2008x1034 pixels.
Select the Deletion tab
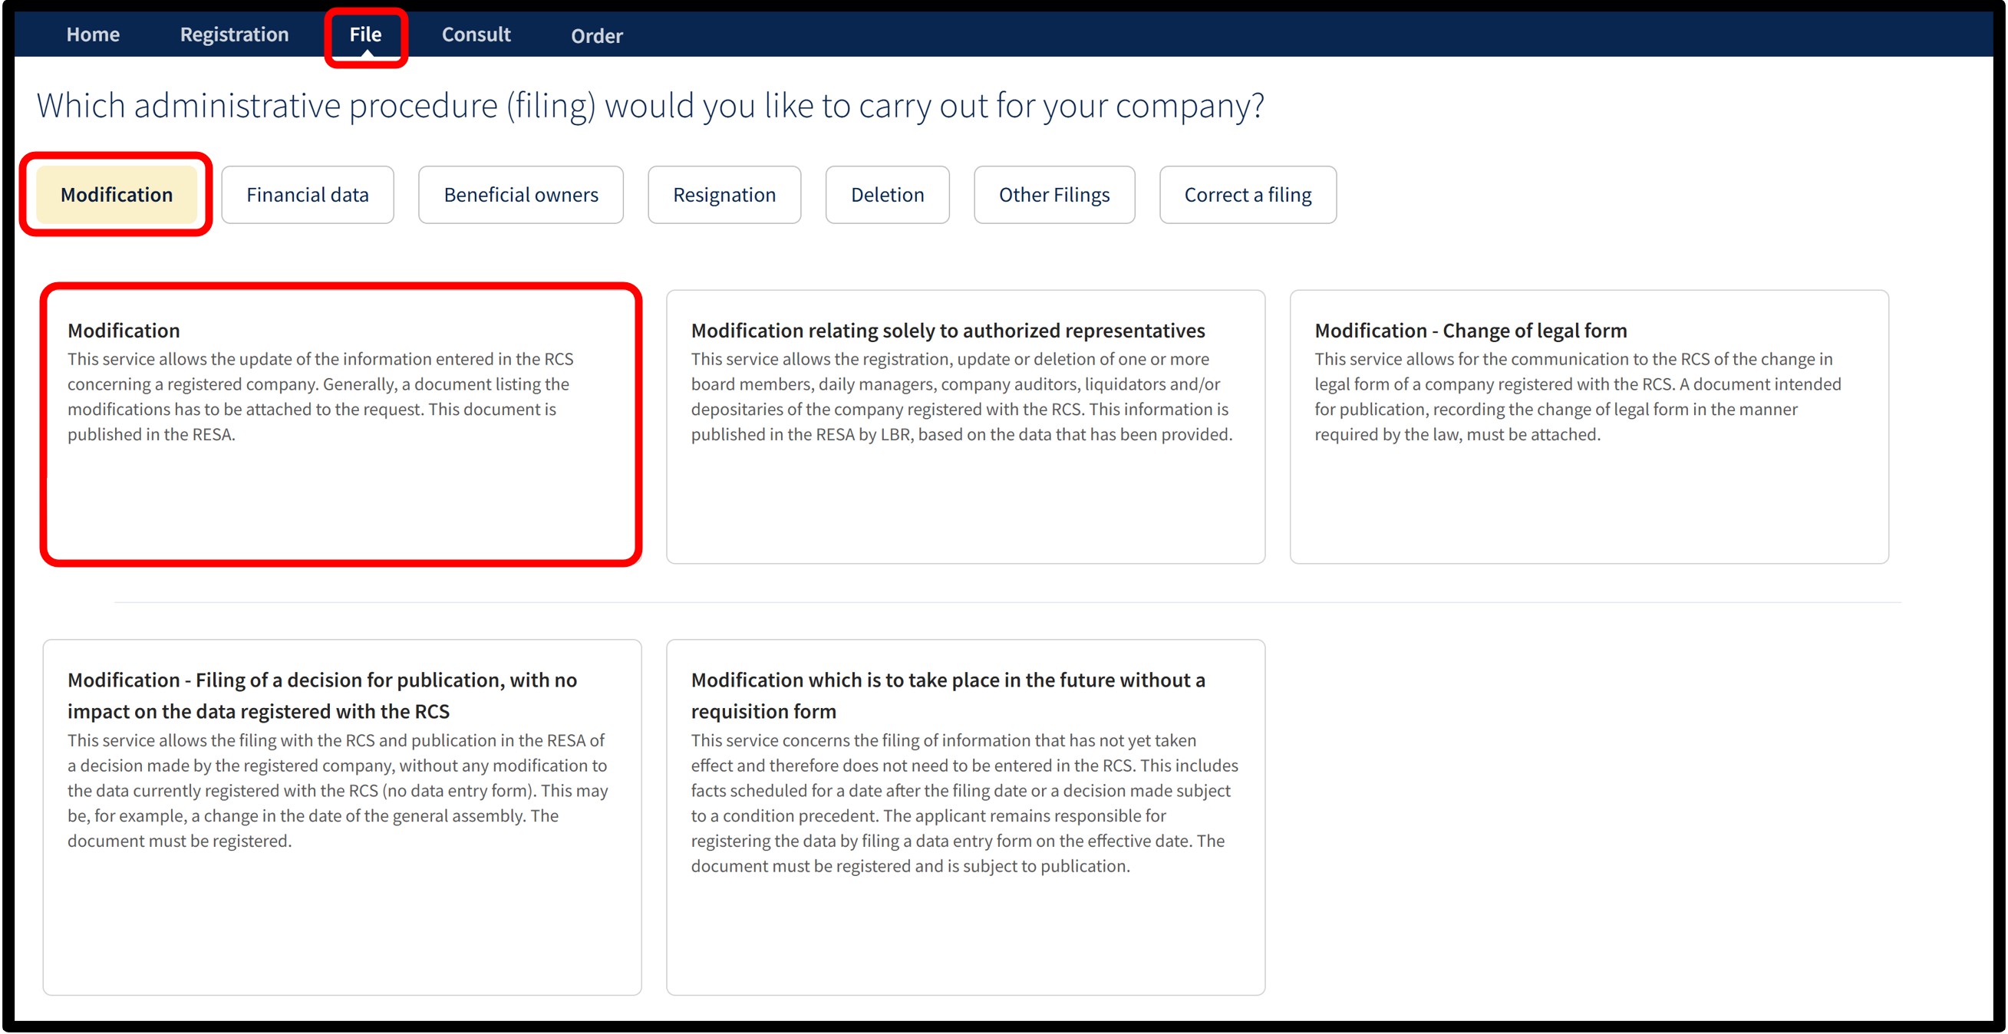(887, 195)
